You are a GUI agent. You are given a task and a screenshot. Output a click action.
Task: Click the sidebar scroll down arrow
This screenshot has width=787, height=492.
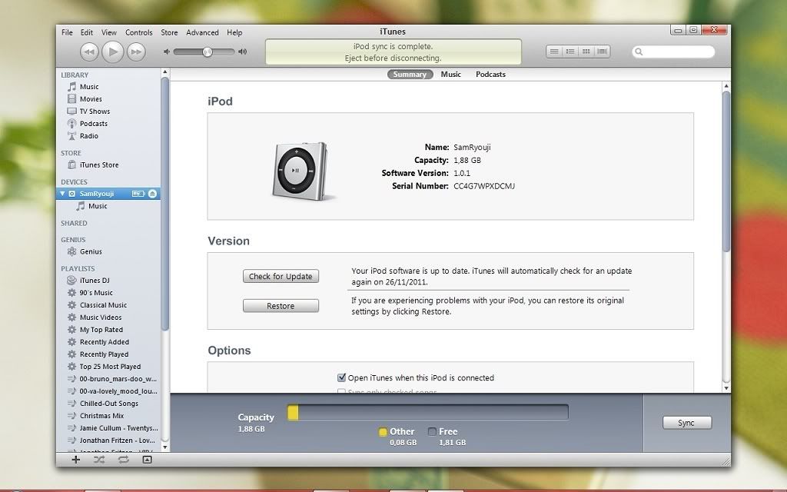(164, 447)
